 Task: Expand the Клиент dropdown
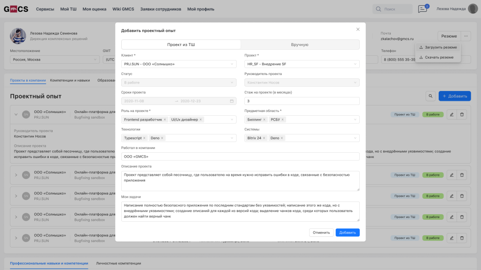coord(233,64)
